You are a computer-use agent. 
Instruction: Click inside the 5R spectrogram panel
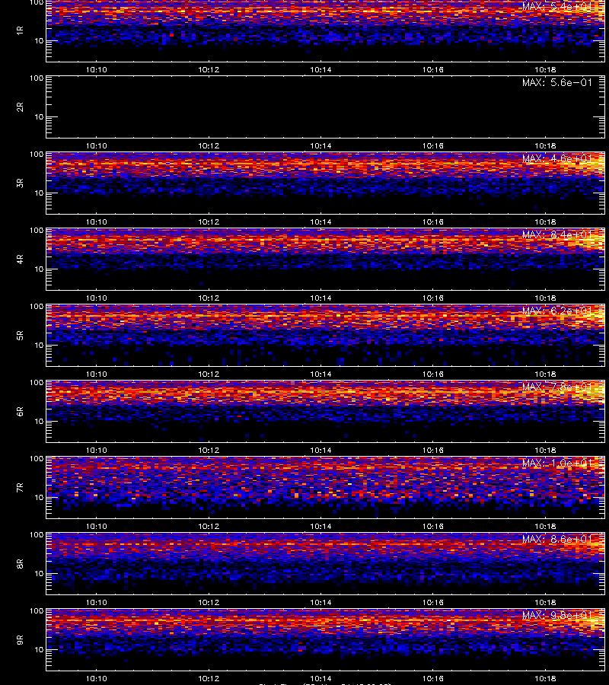(x=325, y=336)
